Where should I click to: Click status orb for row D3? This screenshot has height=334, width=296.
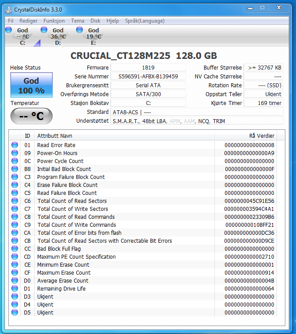pyautogui.click(x=15, y=296)
